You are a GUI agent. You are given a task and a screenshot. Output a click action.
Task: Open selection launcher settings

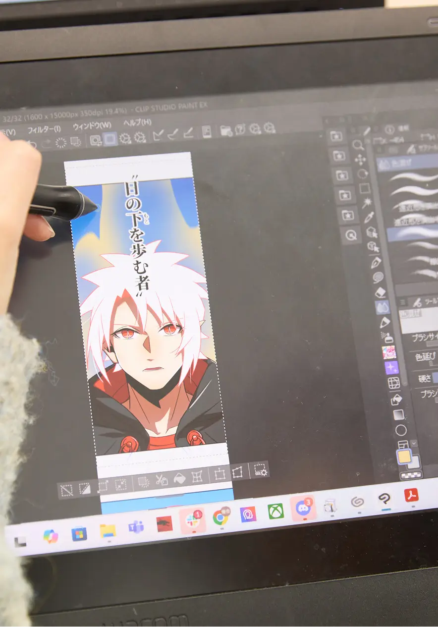point(260,470)
